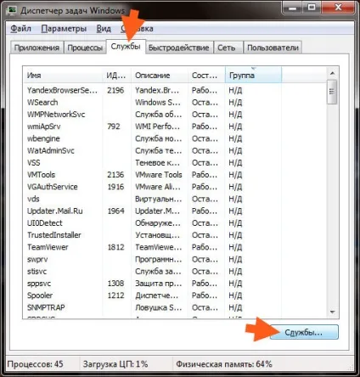The image size is (360, 377).
Task: Select the UI0Detect service
Action: point(175,223)
